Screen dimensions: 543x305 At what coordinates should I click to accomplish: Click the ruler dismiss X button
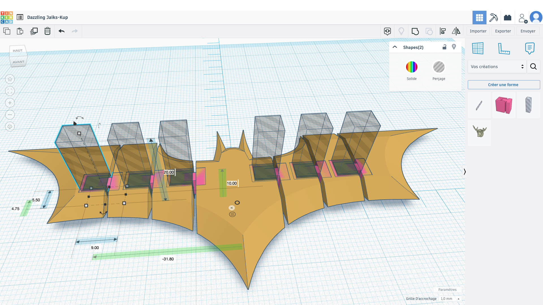point(232,208)
